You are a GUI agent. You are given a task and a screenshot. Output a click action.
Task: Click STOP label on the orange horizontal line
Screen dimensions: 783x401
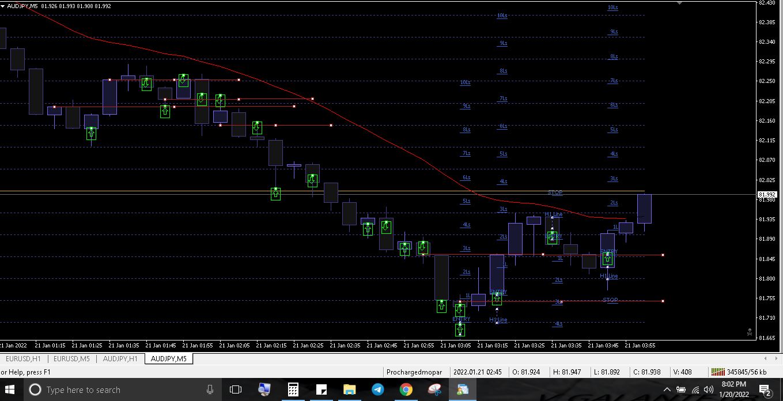(x=555, y=192)
